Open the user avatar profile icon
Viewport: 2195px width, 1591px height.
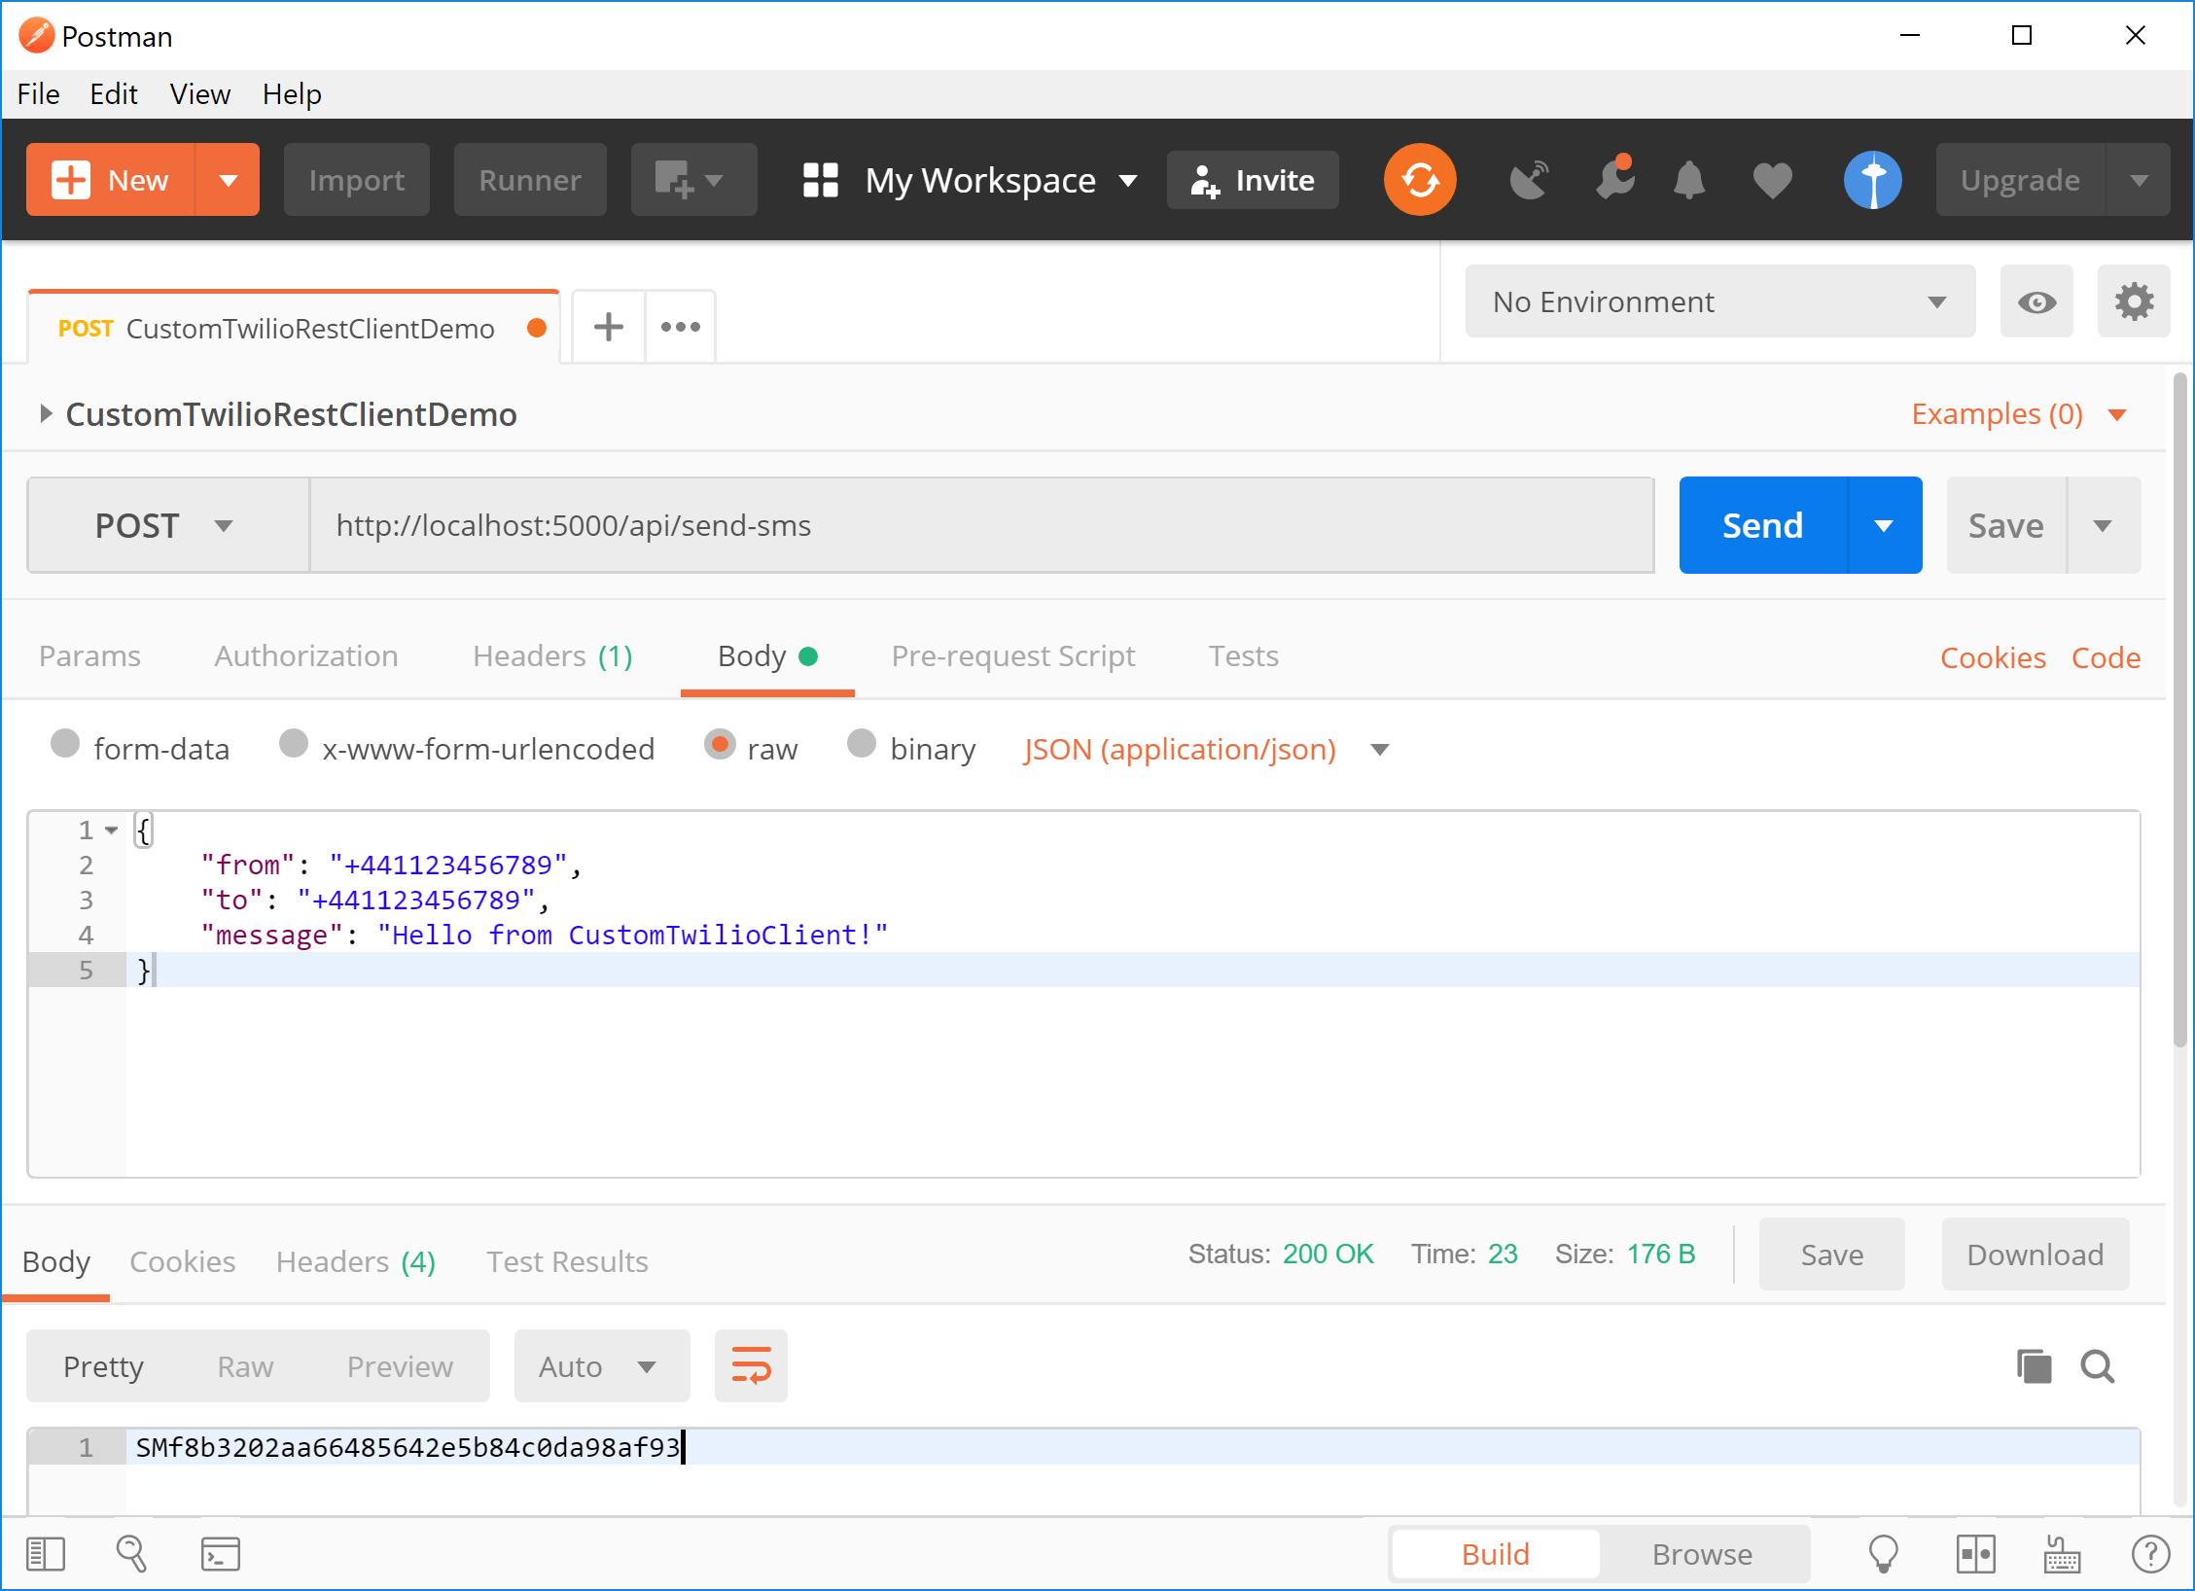coord(1873,180)
